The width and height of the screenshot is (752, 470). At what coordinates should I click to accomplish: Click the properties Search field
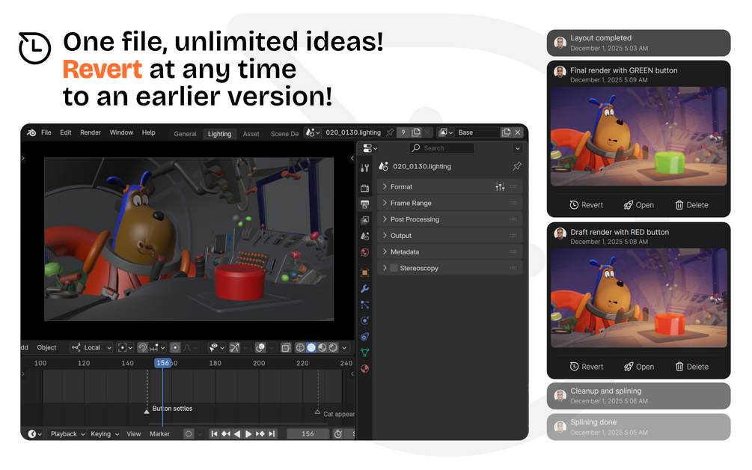[x=442, y=148]
